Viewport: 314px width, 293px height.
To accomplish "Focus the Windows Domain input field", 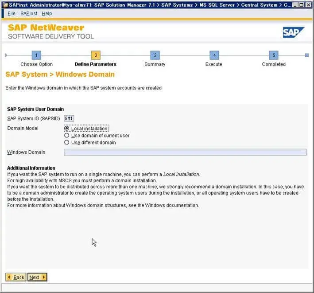I will 185,152.
